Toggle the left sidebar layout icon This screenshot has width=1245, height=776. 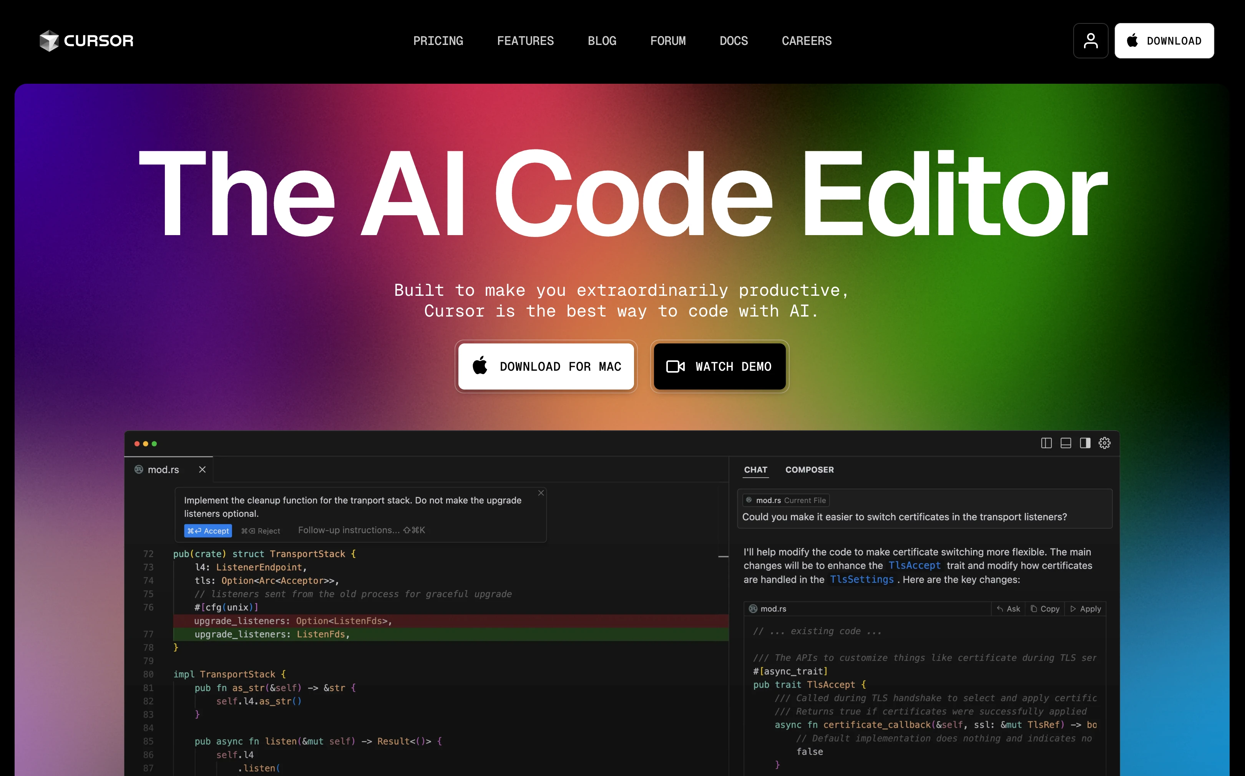(1046, 443)
